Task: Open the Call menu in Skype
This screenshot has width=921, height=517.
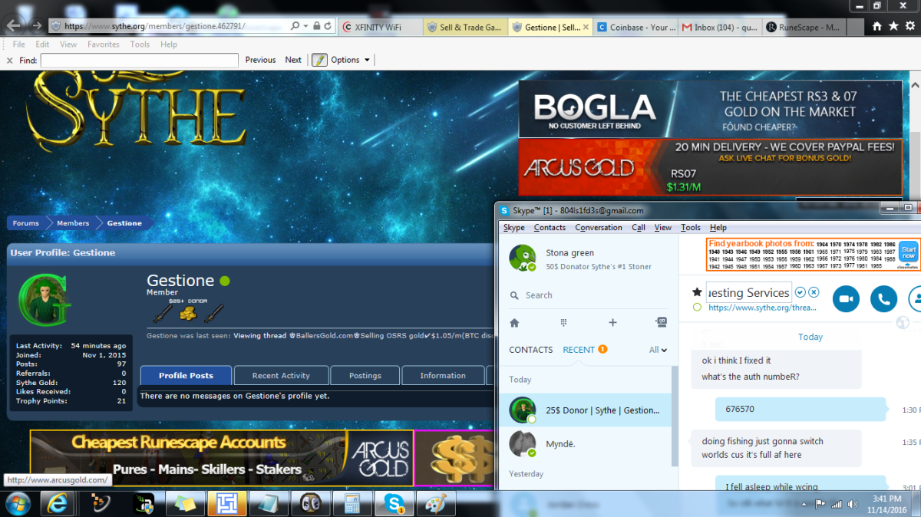Action: 639,228
